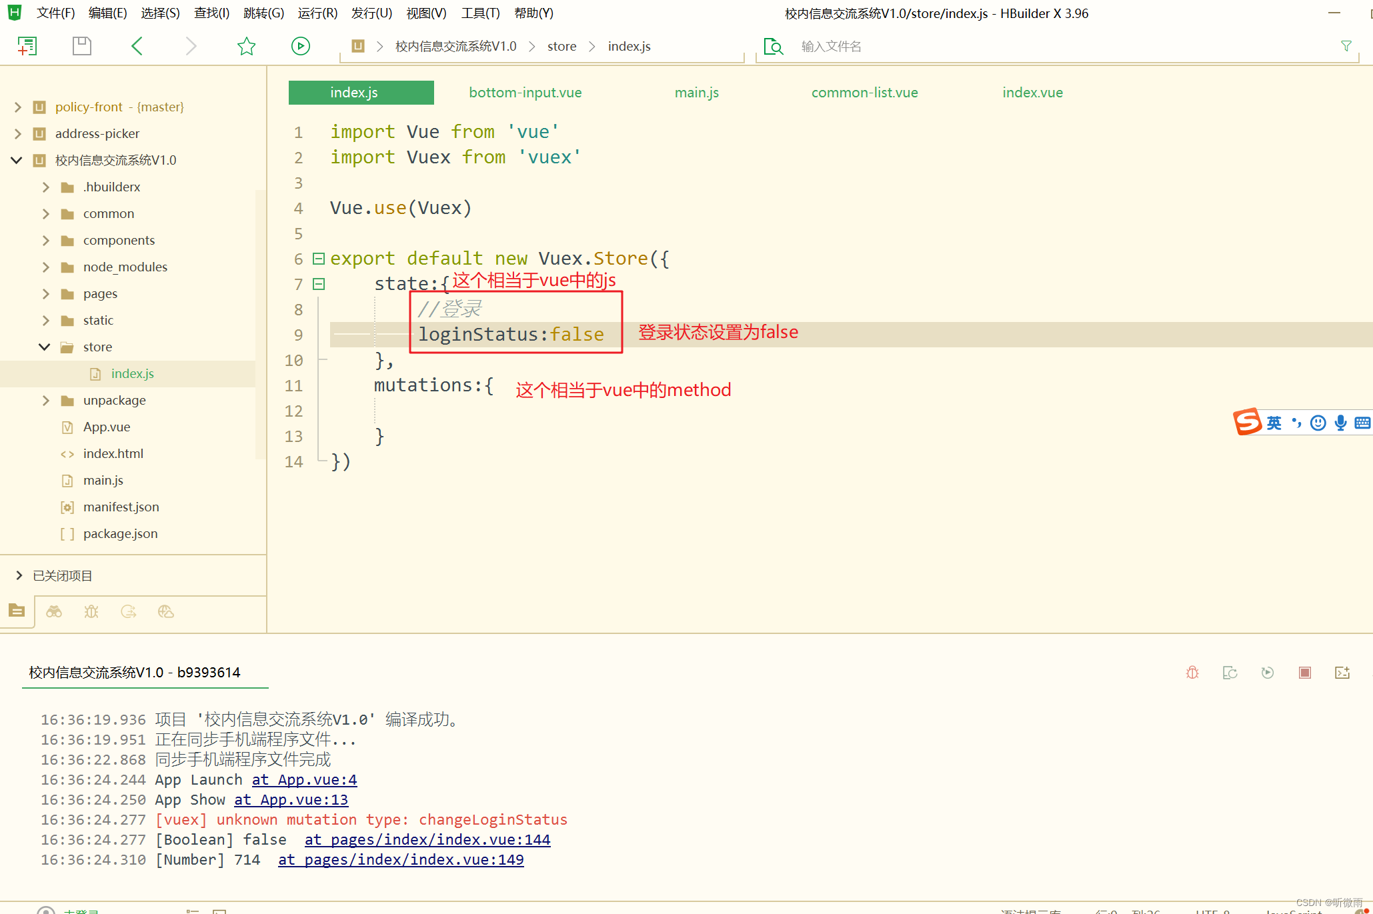Switch to common-list.vue tab
The width and height of the screenshot is (1373, 914).
point(864,93)
